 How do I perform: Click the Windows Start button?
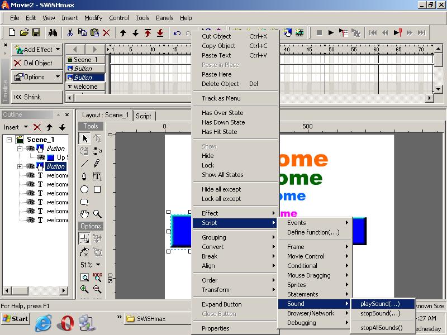(16, 319)
